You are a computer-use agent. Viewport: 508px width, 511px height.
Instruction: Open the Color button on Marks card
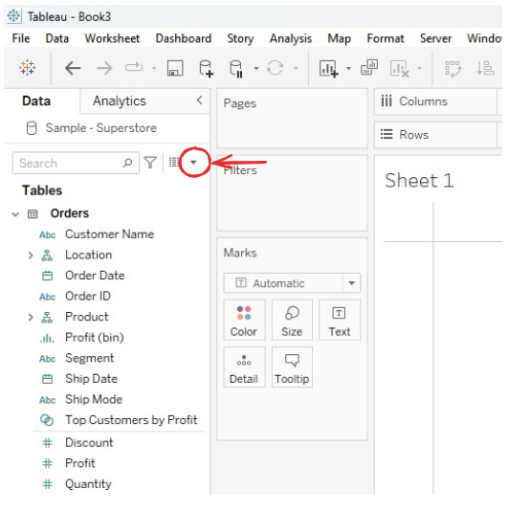coord(244,320)
